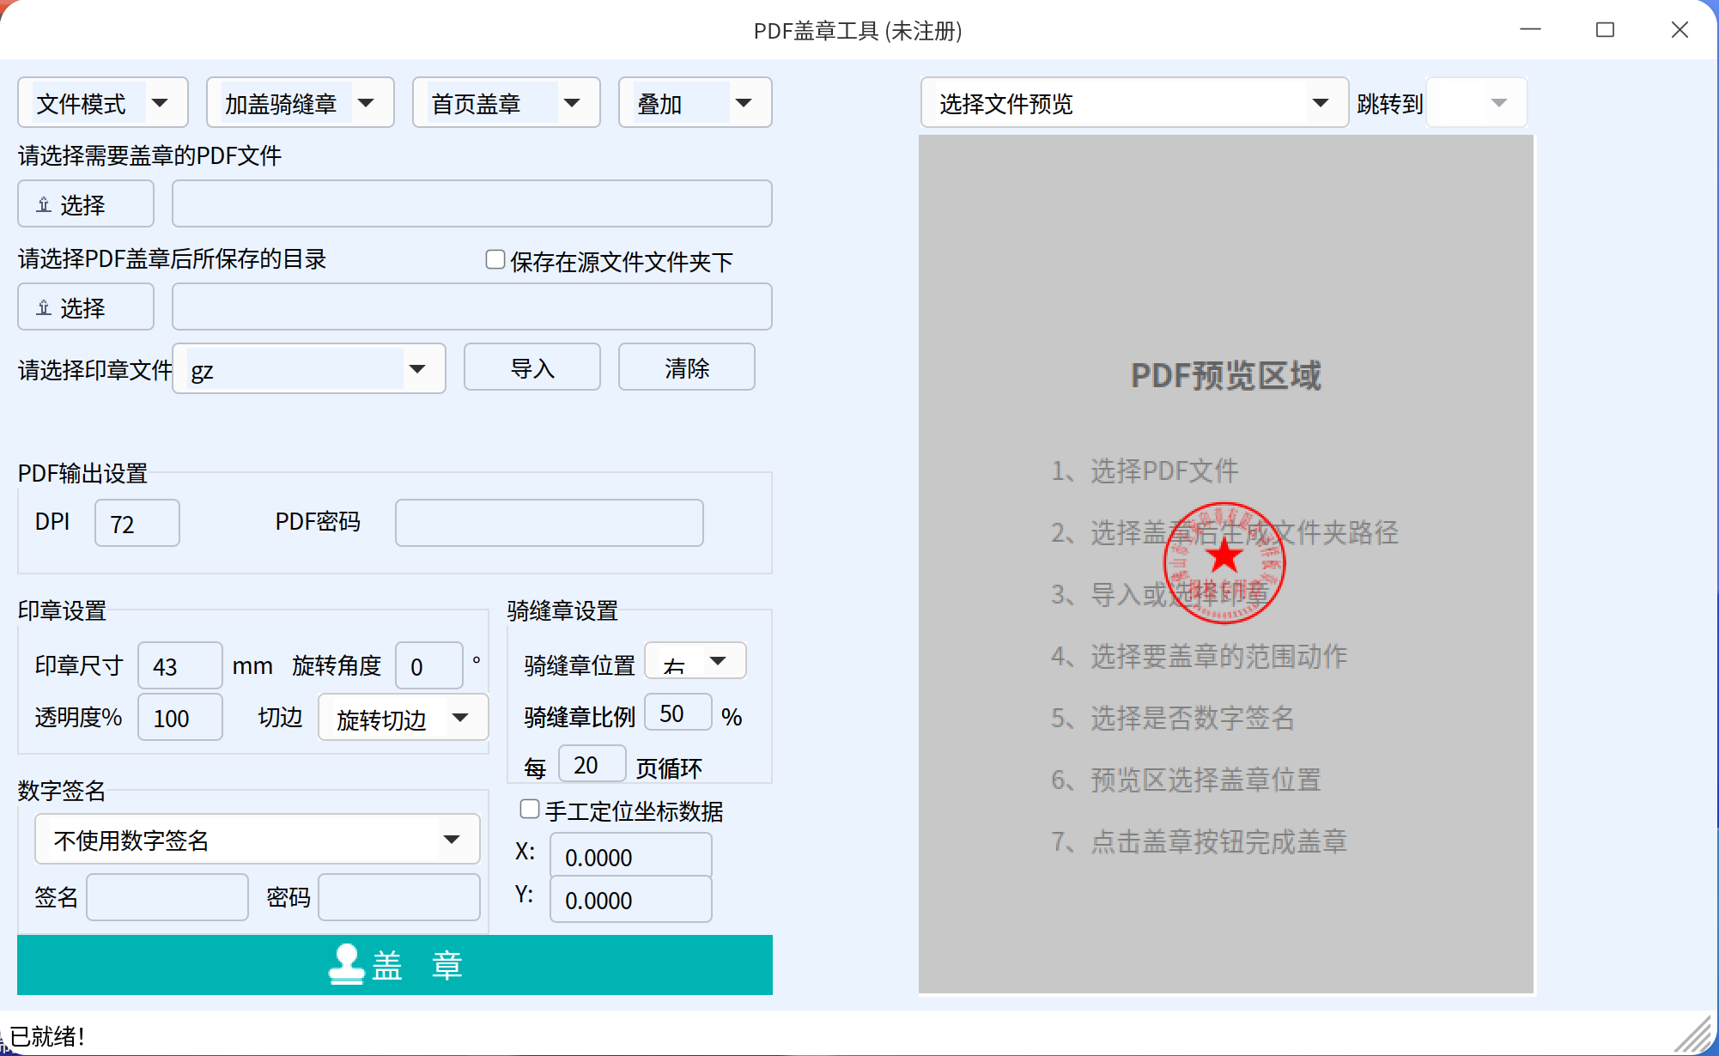Expand the 旋转切边 dropdown

click(x=404, y=718)
